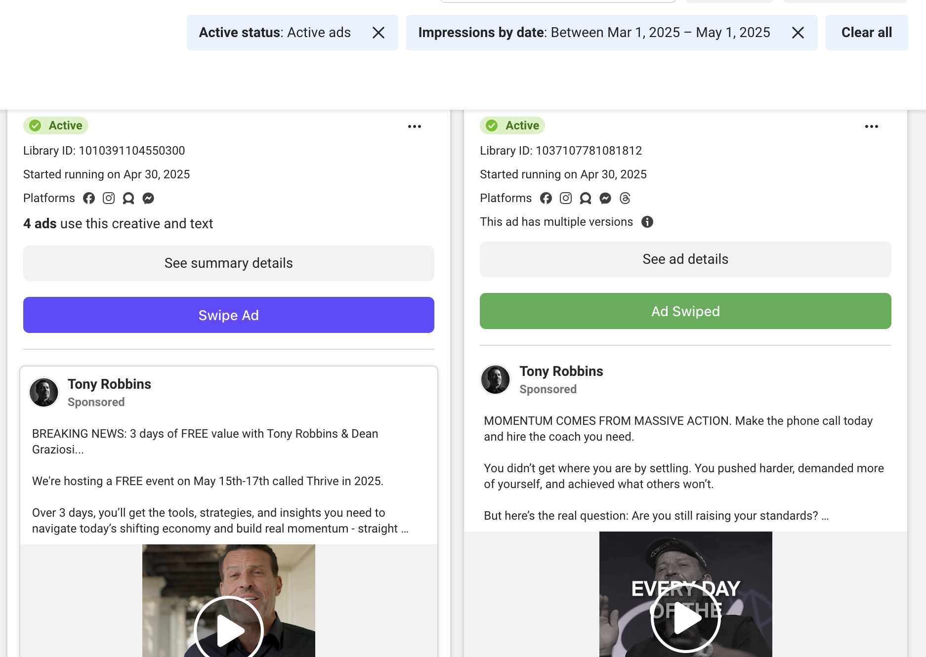Click the Sponsored label on the right ad
Viewport: 926px width, 657px height.
tap(548, 389)
